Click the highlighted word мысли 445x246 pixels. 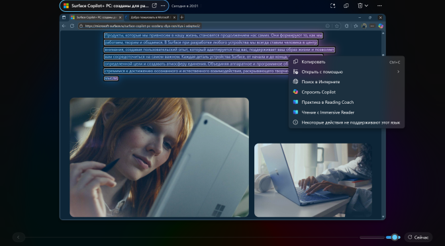pyautogui.click(x=111, y=78)
